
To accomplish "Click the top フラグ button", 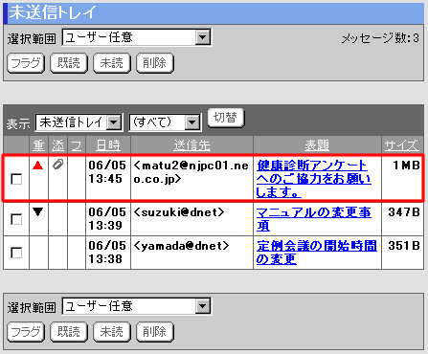I will 26,63.
